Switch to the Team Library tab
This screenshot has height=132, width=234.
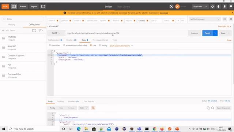click(123, 7)
